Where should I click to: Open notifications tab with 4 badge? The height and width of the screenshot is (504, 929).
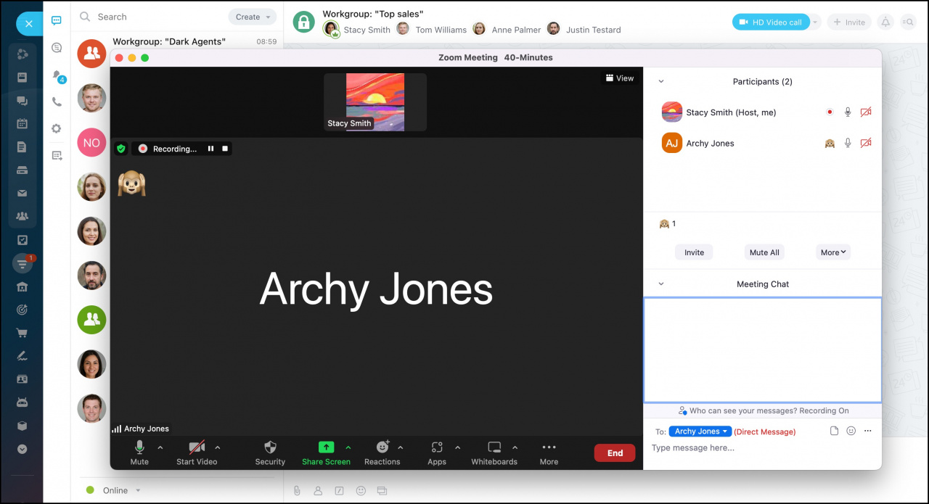pyautogui.click(x=57, y=75)
